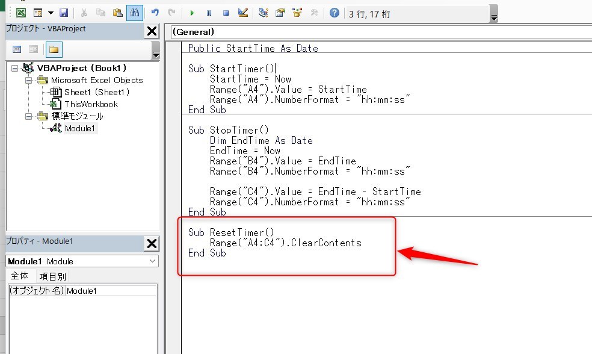Click the Toolbox wrench icon
The width and height of the screenshot is (592, 354).
(314, 13)
